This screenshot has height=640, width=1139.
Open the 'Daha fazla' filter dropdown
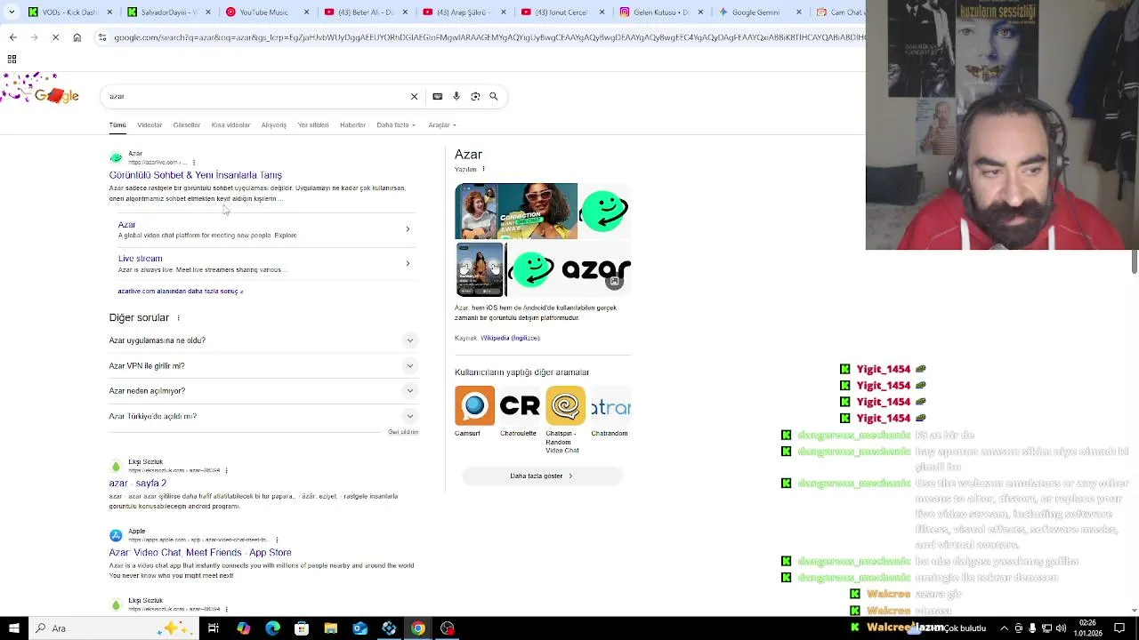point(396,125)
